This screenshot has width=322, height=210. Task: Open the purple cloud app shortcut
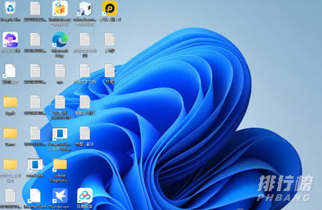coord(10,40)
